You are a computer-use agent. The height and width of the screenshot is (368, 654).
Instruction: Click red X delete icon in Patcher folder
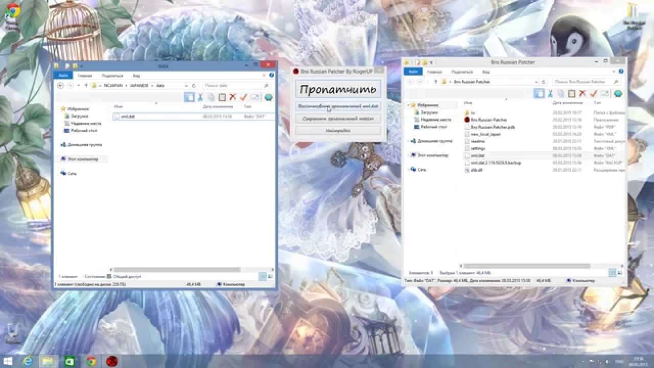(x=582, y=94)
